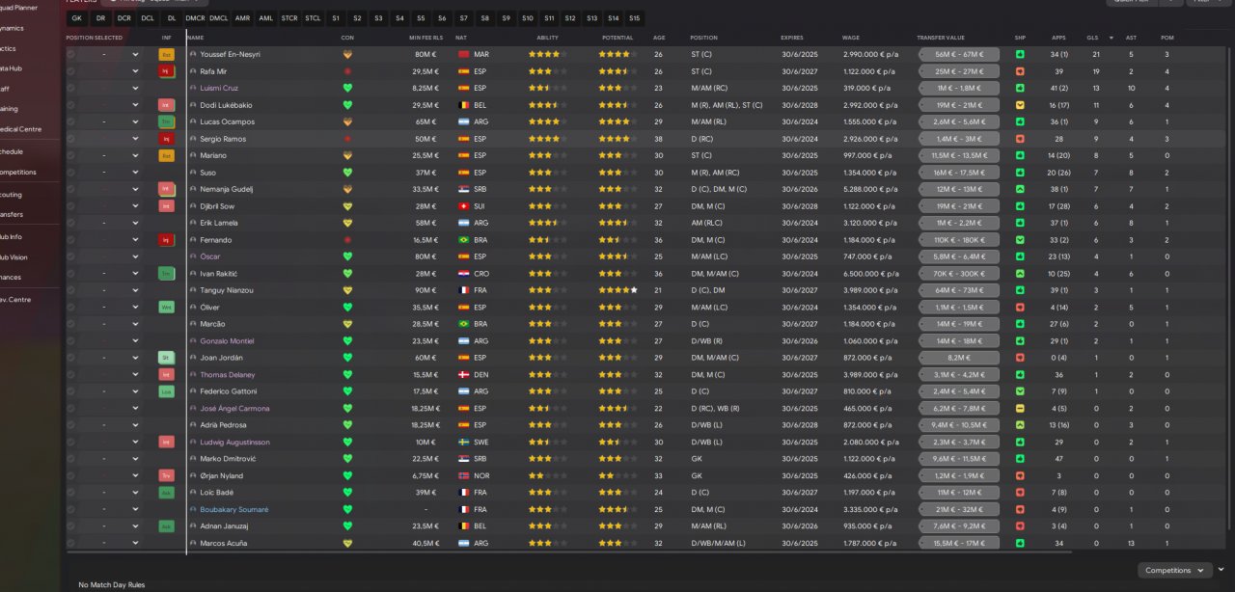Open position dropdown for Gonzalo Montiel

pos(135,341)
